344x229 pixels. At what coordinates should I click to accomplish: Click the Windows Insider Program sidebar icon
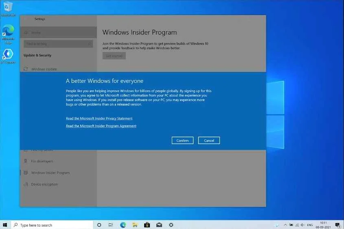[26, 173]
